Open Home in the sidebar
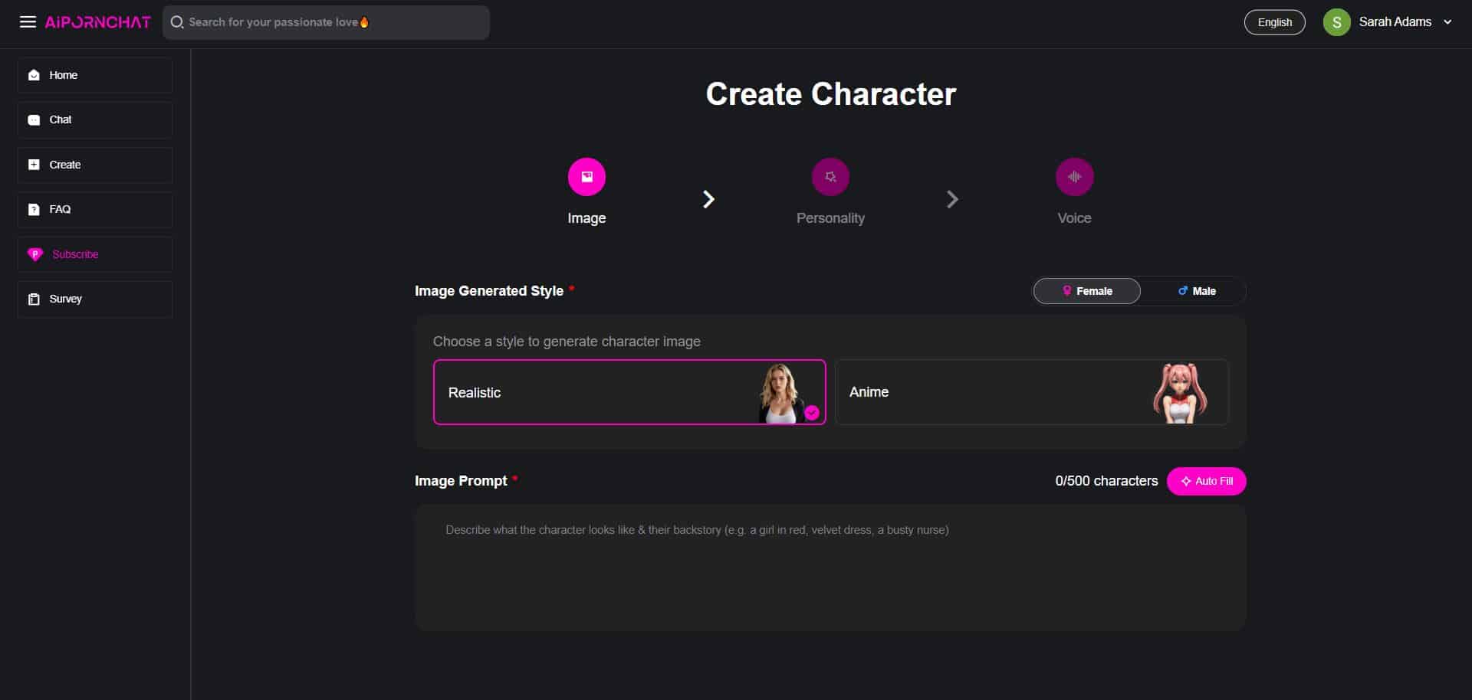 95,75
